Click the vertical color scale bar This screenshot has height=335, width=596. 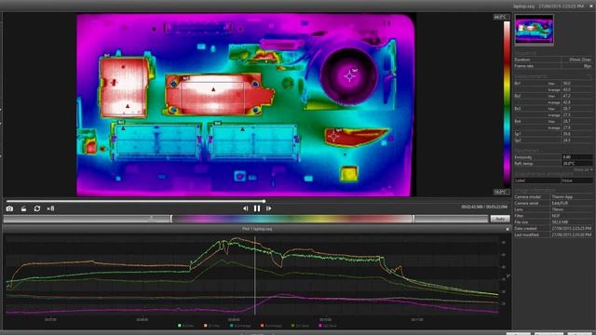[x=507, y=104]
